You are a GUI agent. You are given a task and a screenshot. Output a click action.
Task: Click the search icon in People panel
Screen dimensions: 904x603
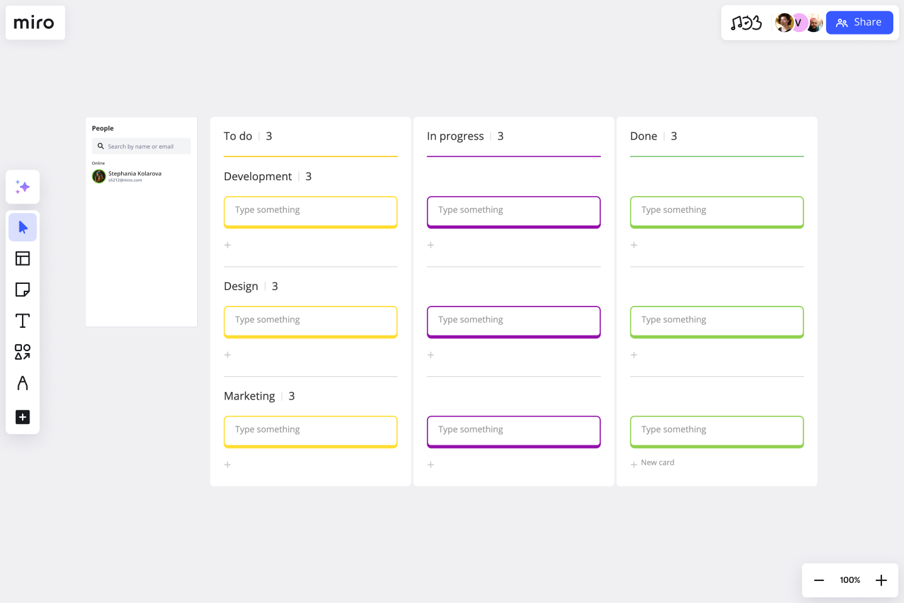pos(101,146)
